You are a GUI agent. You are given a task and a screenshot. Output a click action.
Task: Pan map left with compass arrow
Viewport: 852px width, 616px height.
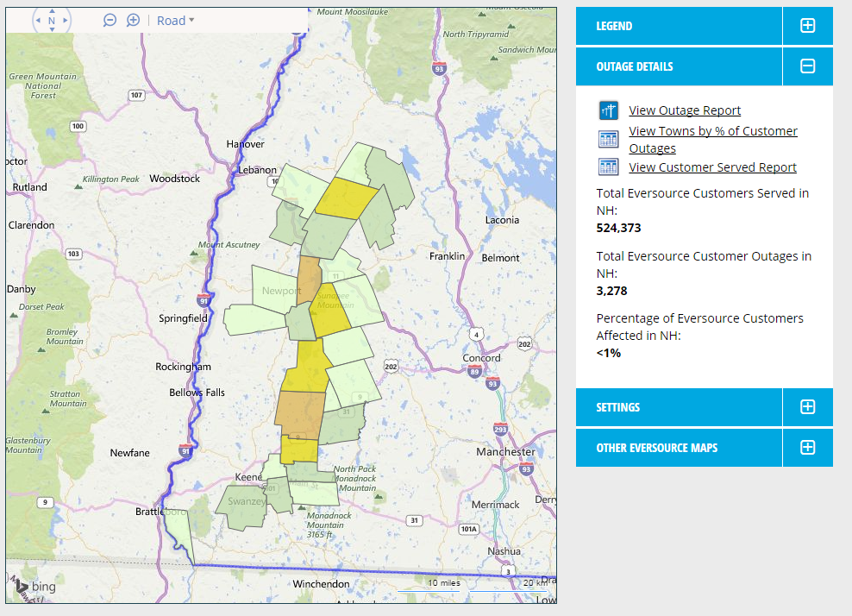pos(38,21)
